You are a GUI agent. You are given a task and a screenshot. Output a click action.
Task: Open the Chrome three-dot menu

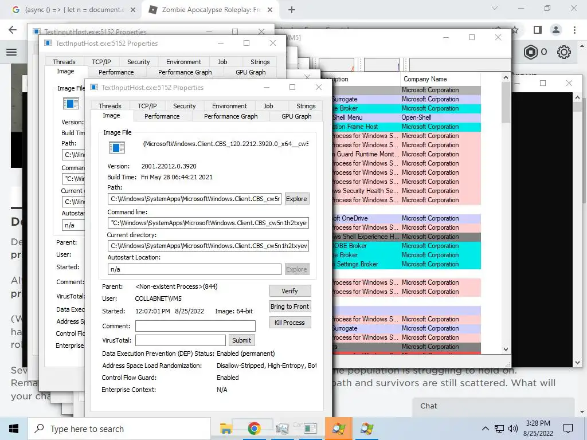pyautogui.click(x=574, y=30)
